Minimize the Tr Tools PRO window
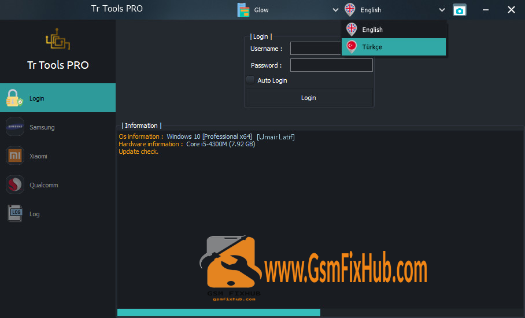 click(486, 10)
